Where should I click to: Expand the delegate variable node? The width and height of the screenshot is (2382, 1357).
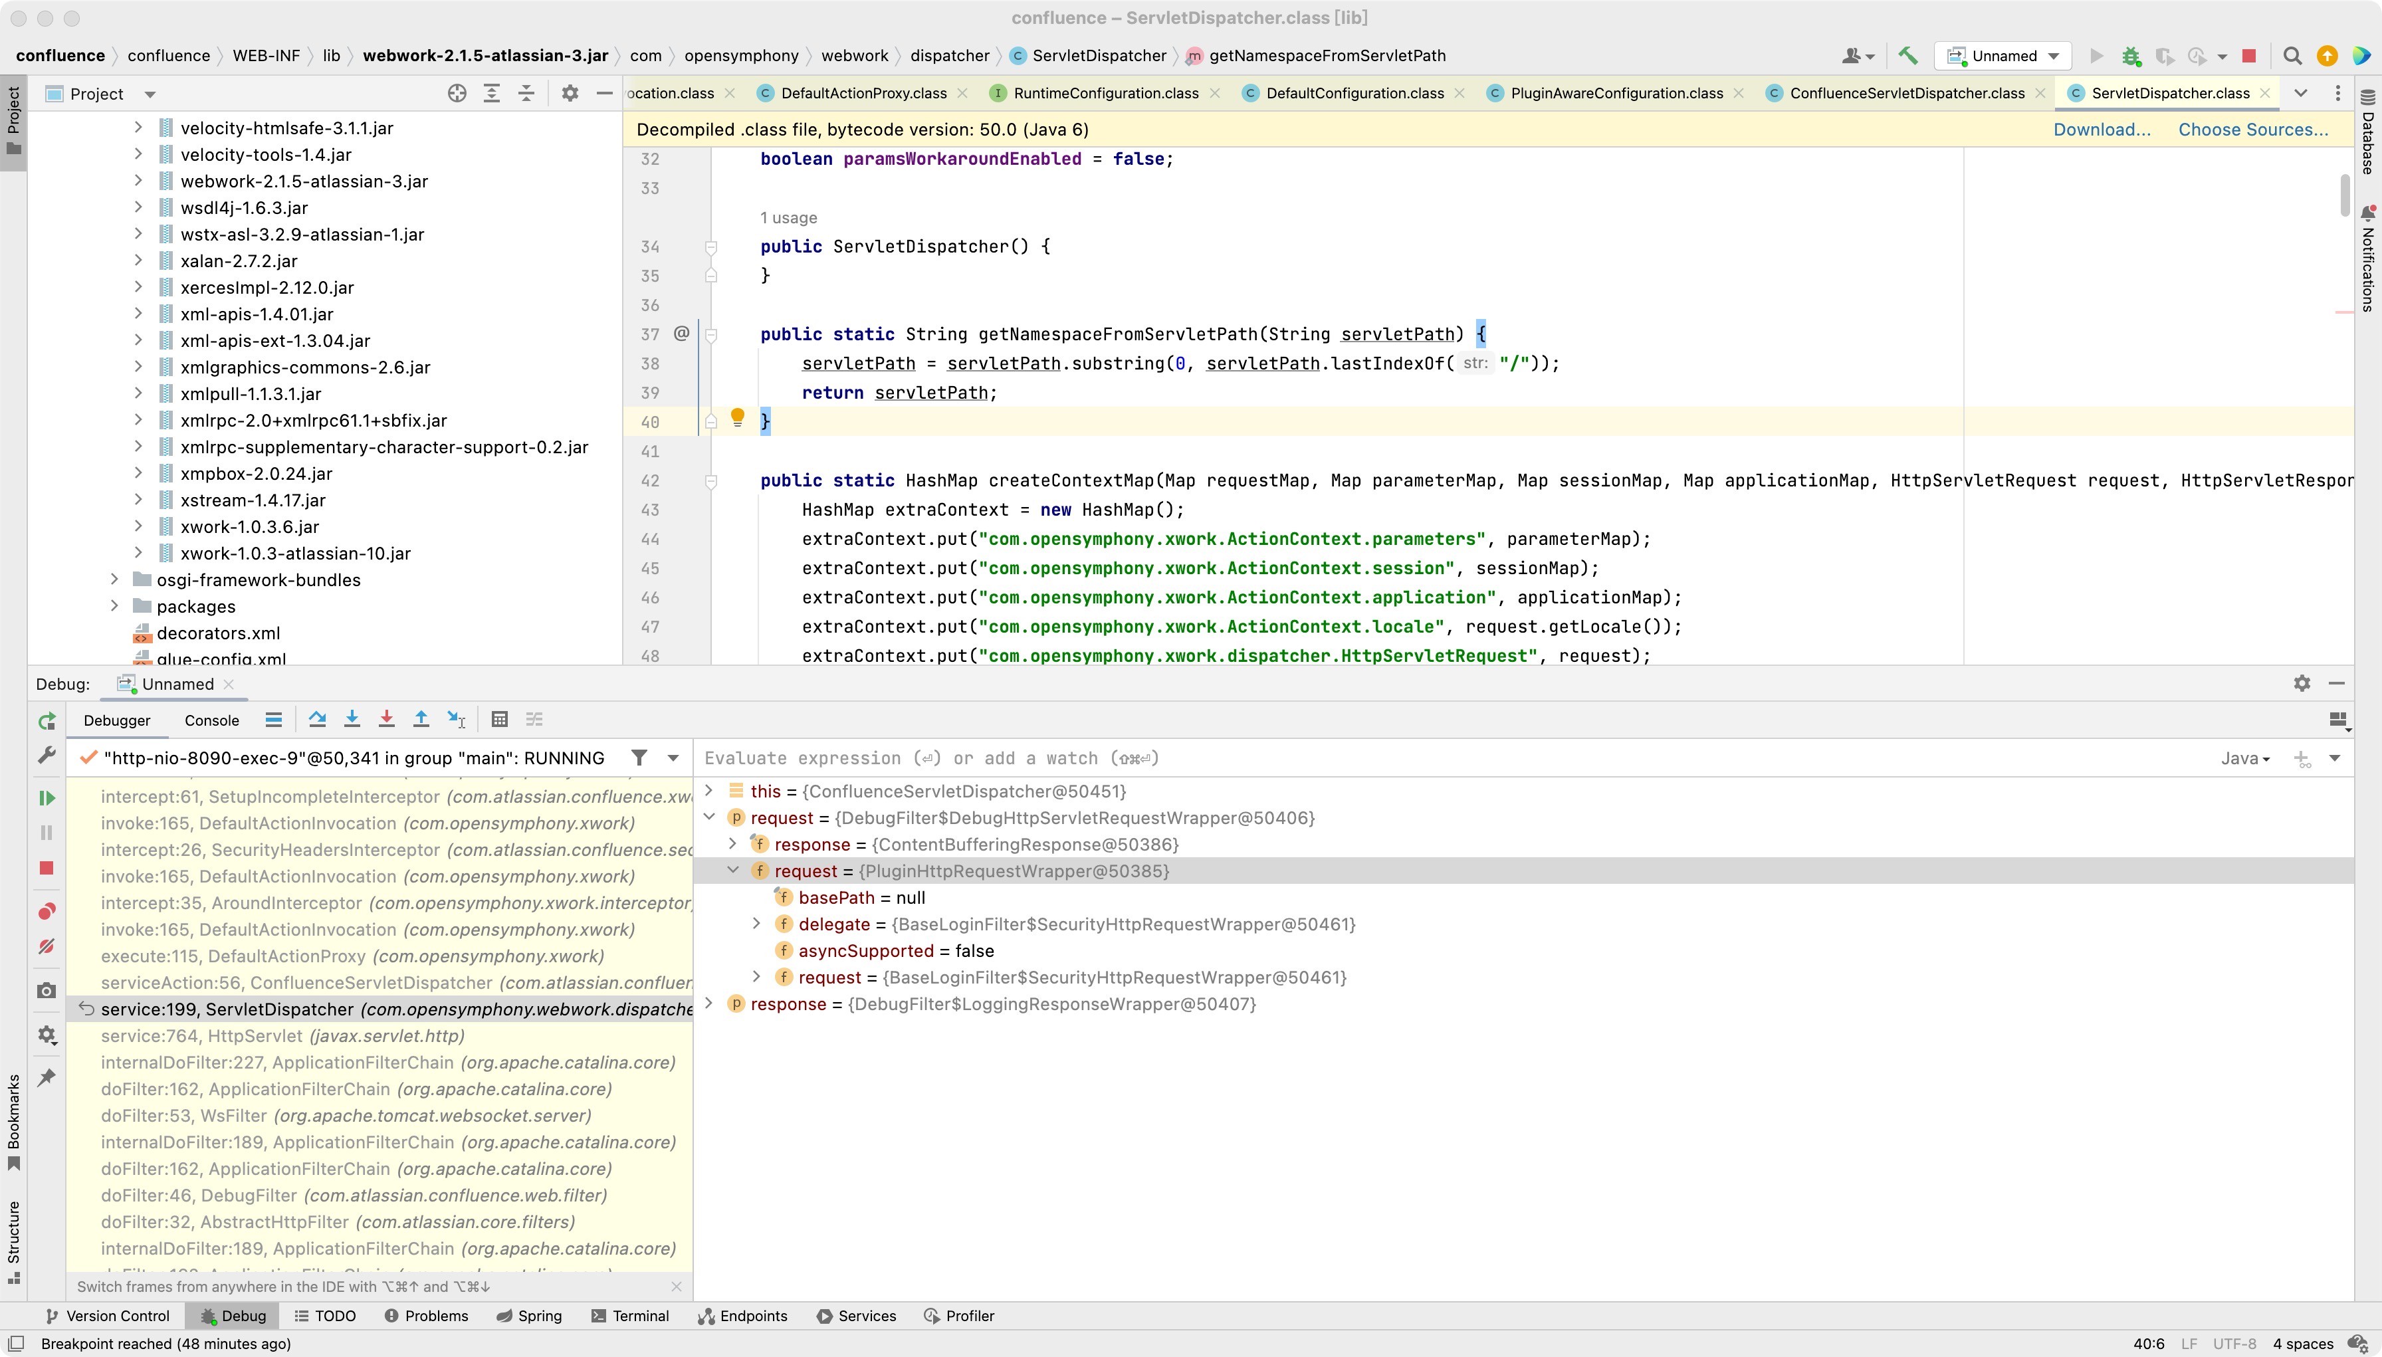coord(757,924)
